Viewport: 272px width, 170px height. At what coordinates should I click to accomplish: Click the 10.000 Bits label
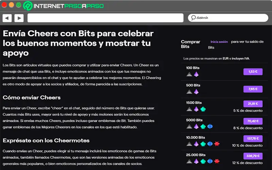click(x=195, y=137)
